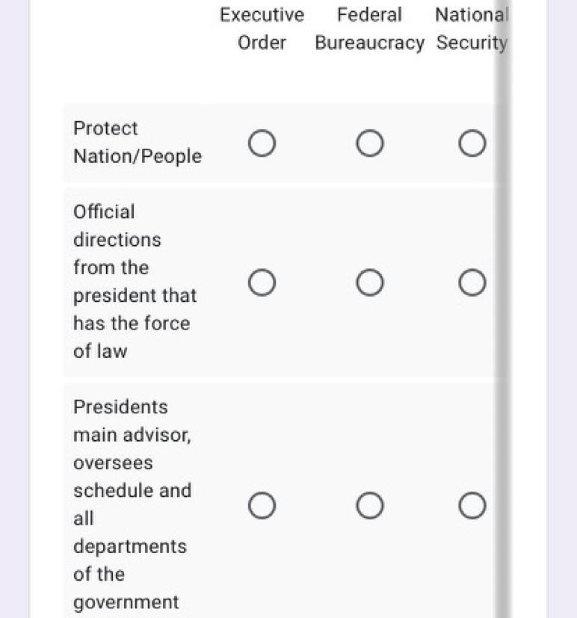Mark National Security for 'Presidents main advisor' row
Viewport: 577px width, 618px height.
point(472,506)
